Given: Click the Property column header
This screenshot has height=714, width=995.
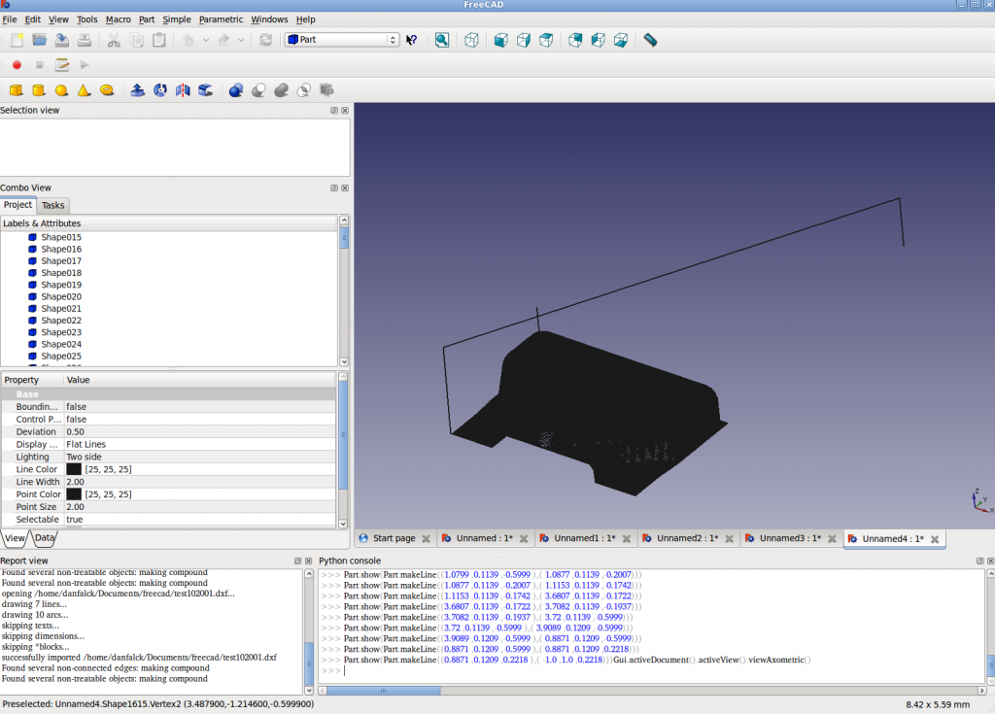Looking at the screenshot, I should (32, 380).
